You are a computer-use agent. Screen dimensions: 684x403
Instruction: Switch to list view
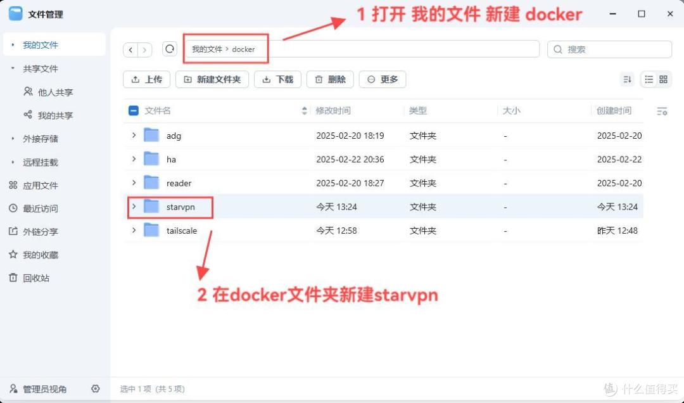point(649,79)
